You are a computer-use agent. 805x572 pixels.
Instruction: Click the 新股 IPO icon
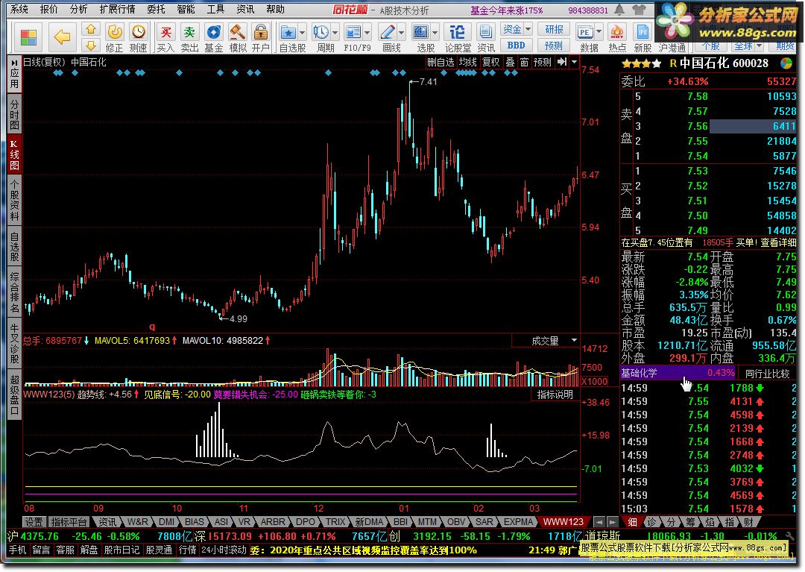point(643,33)
